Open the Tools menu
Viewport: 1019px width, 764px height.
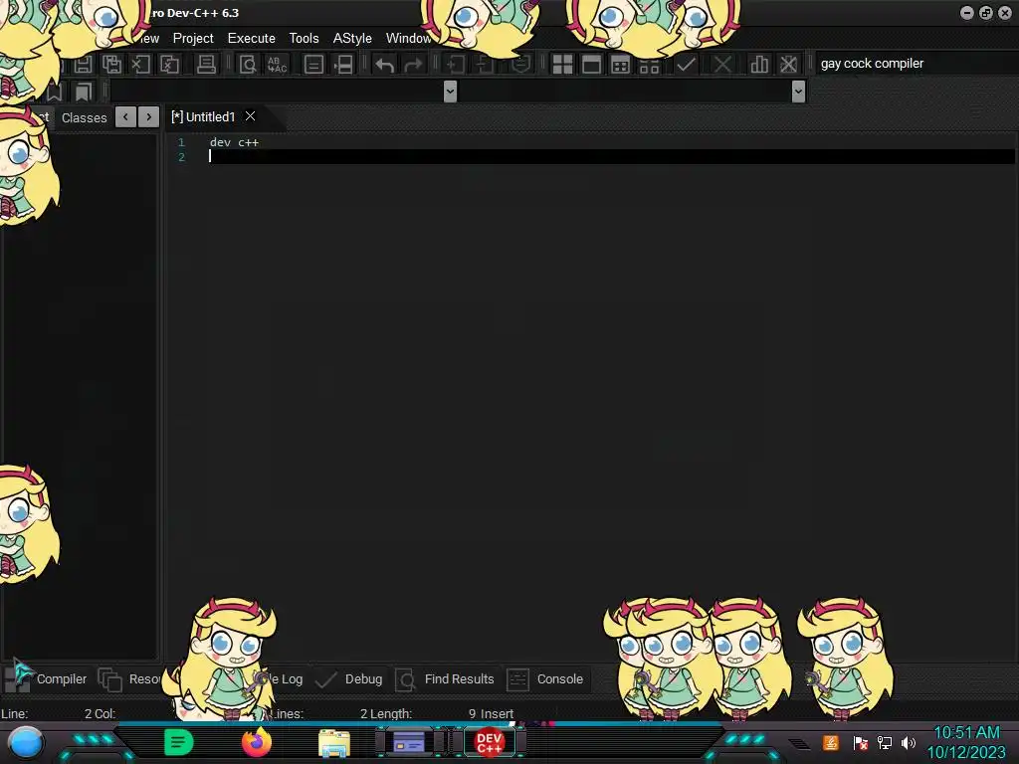tap(305, 39)
